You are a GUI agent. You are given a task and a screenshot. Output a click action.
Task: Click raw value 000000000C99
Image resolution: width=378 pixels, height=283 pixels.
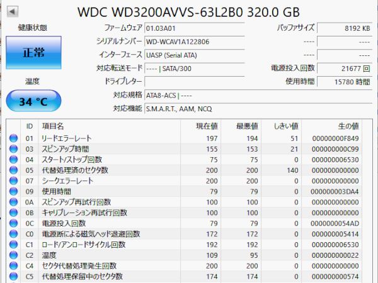point(335,149)
